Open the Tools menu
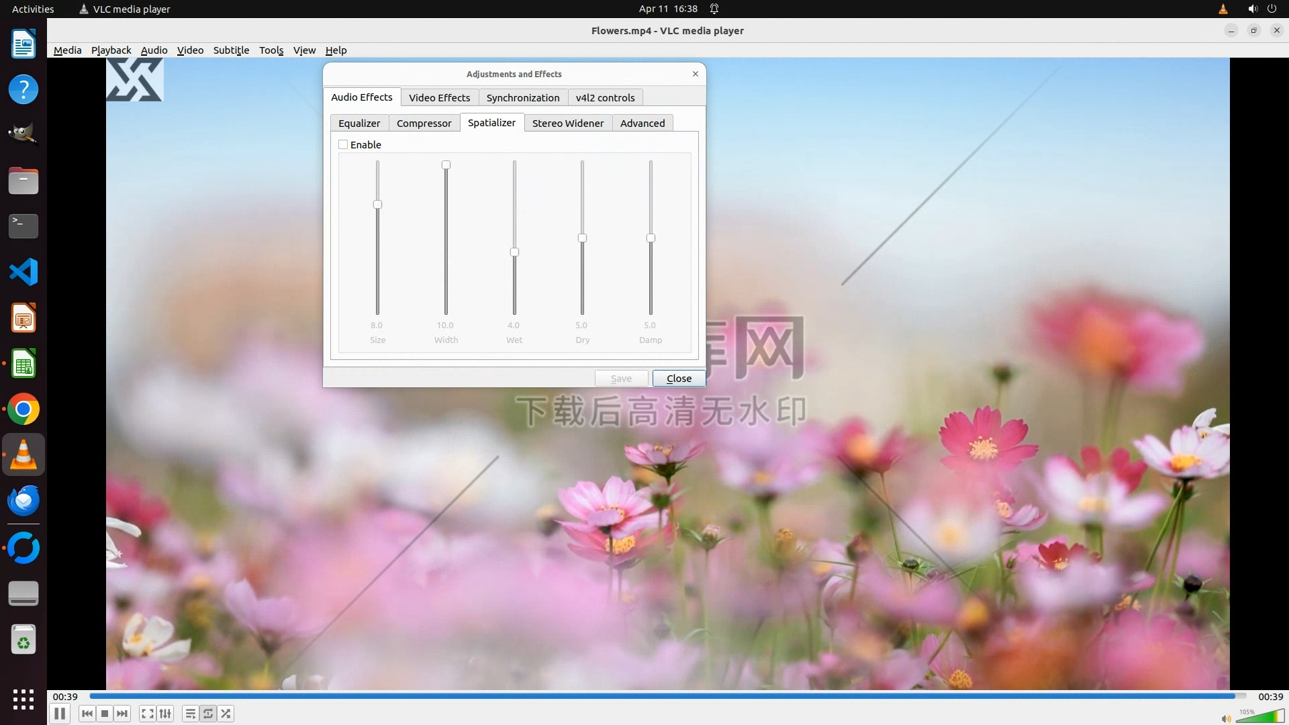Image resolution: width=1289 pixels, height=725 pixels. [271, 50]
